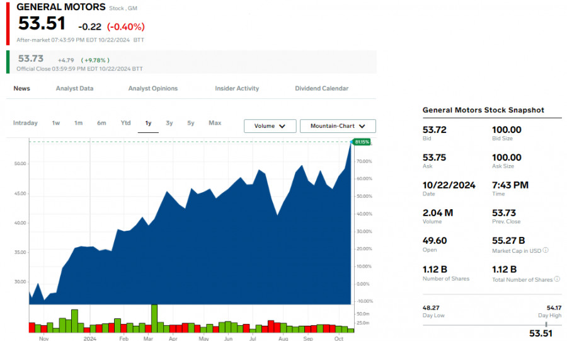Select the 5y time range
The height and width of the screenshot is (341, 567).
pyautogui.click(x=190, y=123)
